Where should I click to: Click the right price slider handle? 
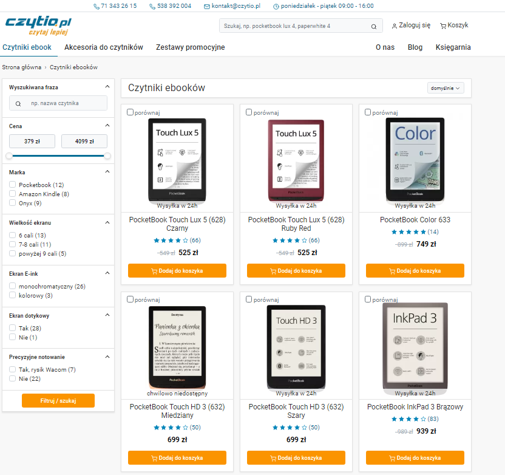[x=107, y=156]
